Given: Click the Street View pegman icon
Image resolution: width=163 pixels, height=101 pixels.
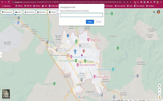Looking at the screenshot, I should pyautogui.click(x=160, y=97).
